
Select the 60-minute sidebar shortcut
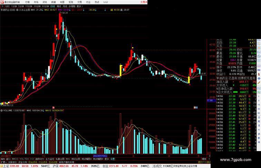coord(259,113)
